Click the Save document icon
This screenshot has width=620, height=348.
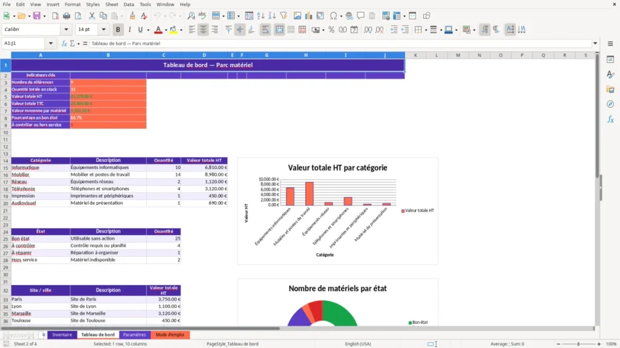coord(36,16)
